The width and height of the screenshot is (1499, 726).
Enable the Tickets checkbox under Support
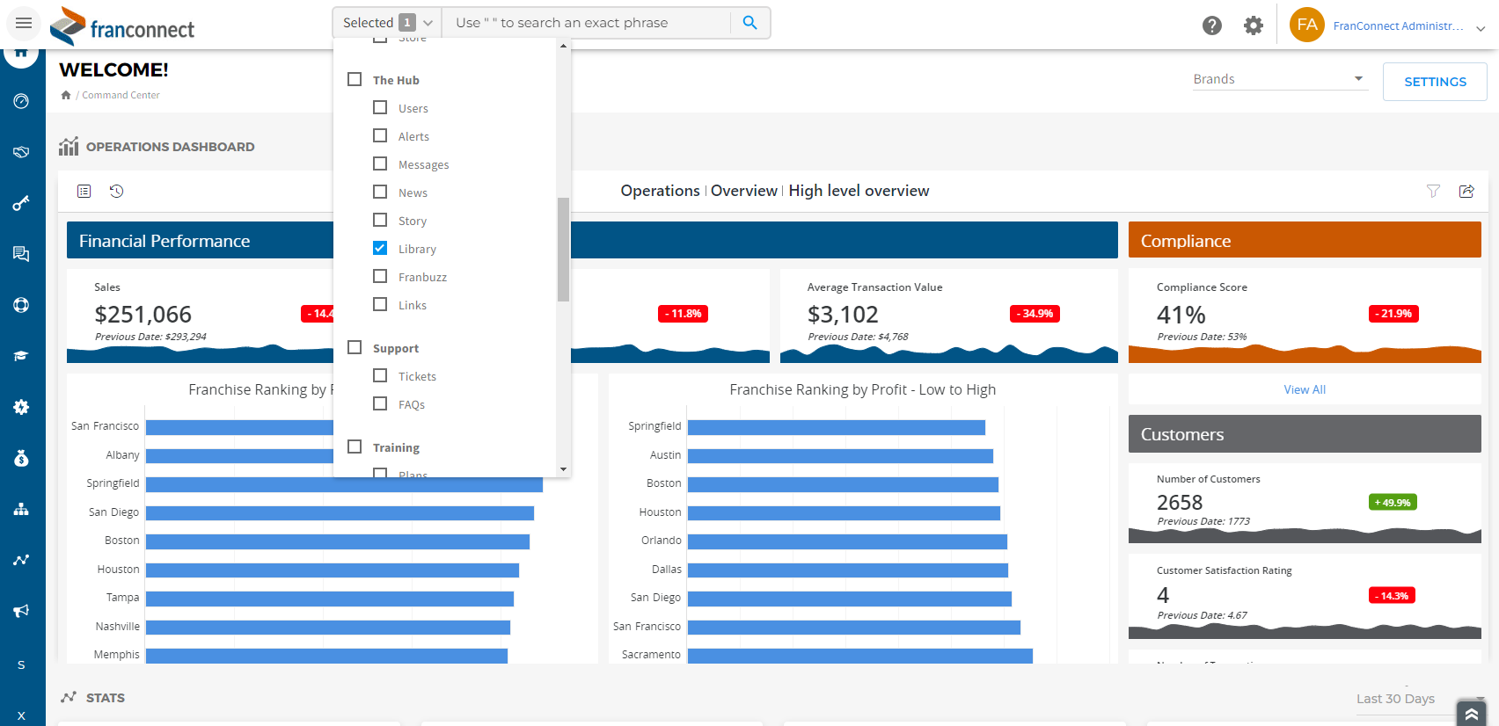pos(380,376)
